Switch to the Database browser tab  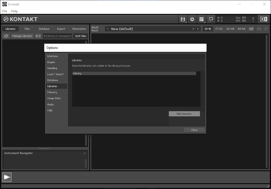point(44,29)
